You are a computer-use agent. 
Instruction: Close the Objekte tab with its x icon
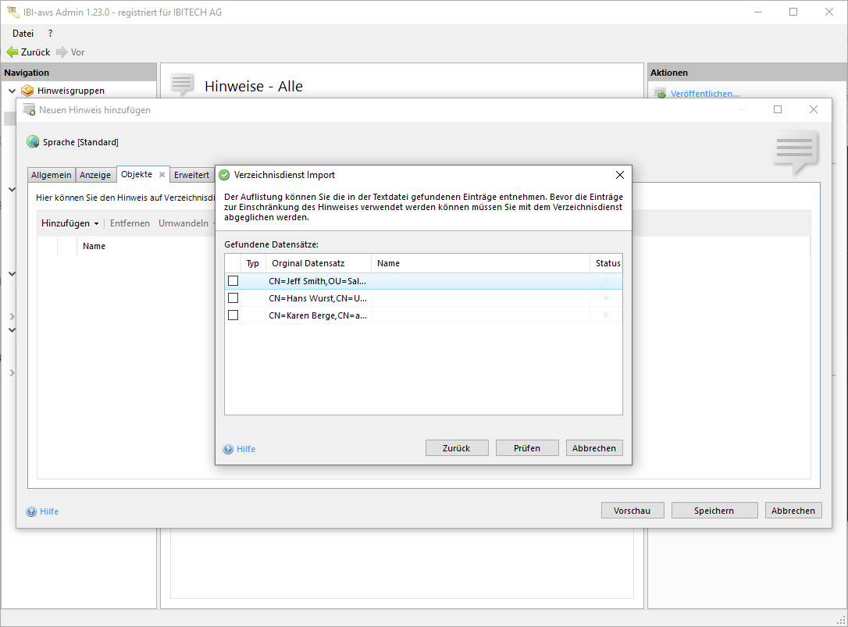click(x=162, y=175)
